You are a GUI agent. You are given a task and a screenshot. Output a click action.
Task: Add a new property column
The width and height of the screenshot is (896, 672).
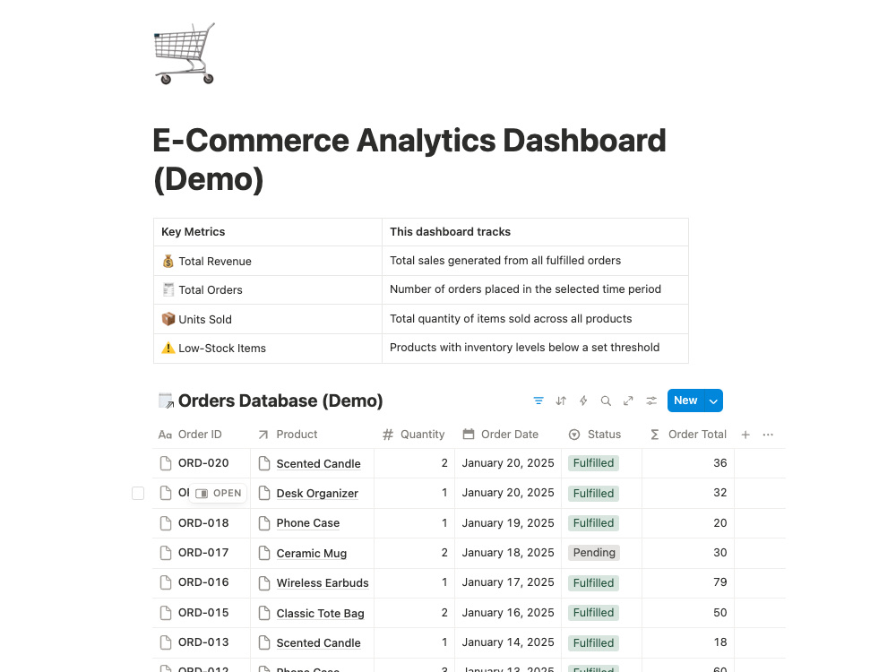coord(745,435)
